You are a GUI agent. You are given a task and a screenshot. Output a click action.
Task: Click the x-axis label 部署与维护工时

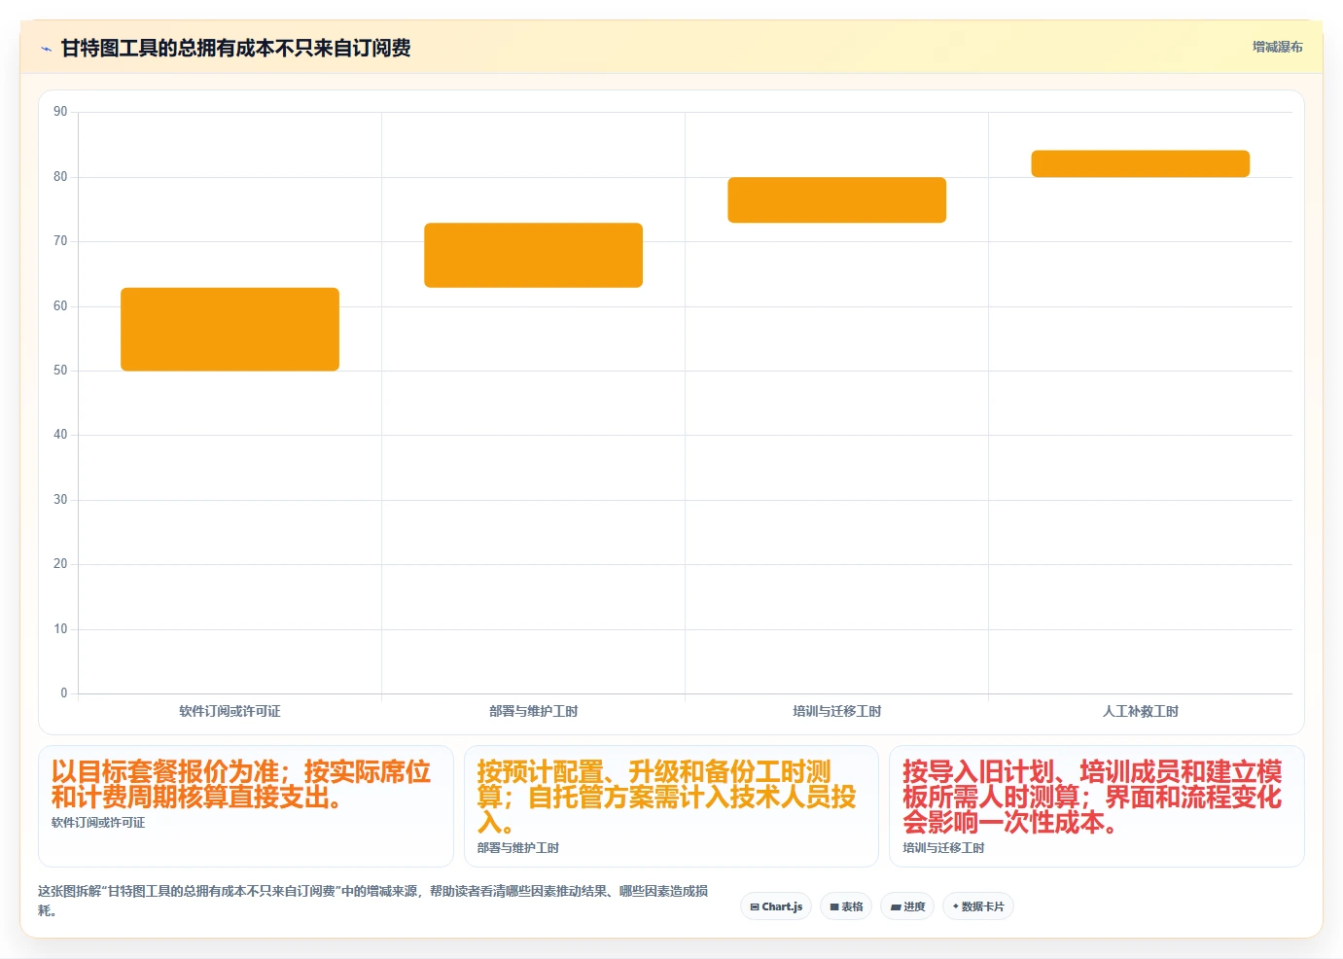tap(533, 711)
